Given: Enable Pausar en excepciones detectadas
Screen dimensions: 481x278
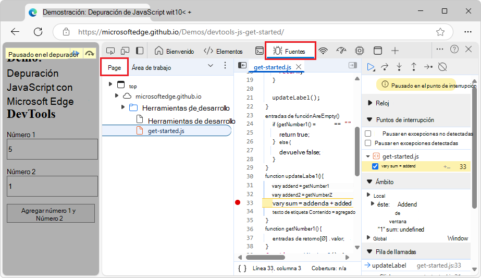Looking at the screenshot, I should (x=368, y=143).
